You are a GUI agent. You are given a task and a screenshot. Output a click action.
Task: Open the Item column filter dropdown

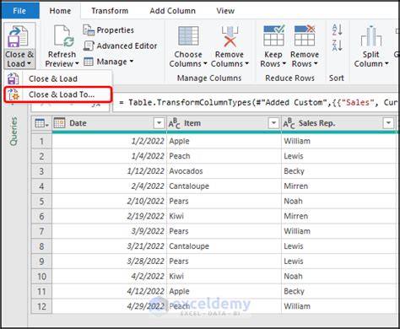click(273, 123)
